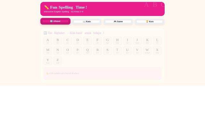Viewport: 205px width, 115px height.
Task: Choose the letter W card
Action: (x=147, y=51)
